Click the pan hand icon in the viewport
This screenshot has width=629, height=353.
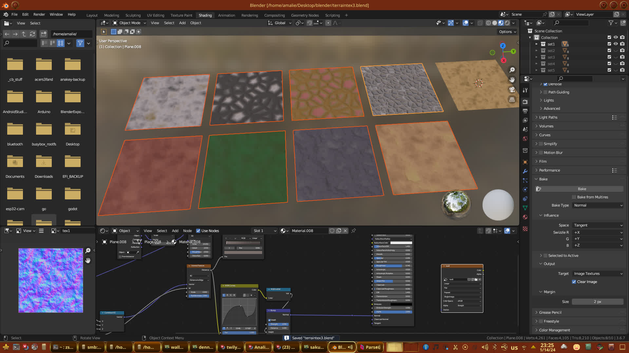pos(512,80)
